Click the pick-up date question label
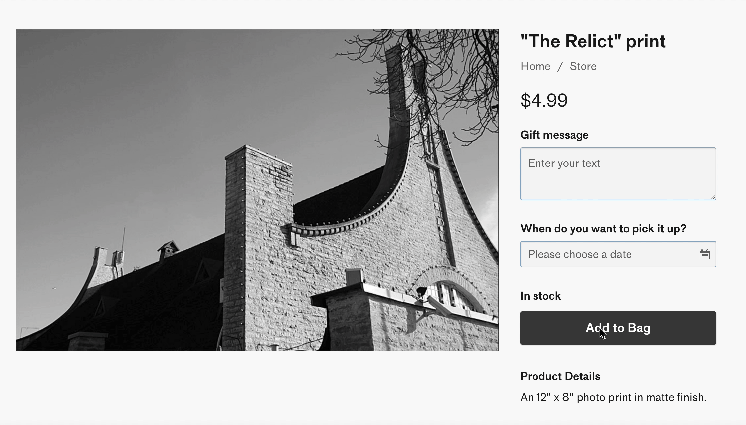 pos(603,229)
